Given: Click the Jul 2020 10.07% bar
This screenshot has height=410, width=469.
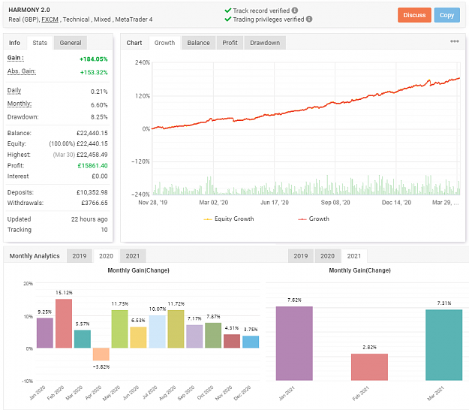Looking at the screenshot, I should (x=158, y=332).
